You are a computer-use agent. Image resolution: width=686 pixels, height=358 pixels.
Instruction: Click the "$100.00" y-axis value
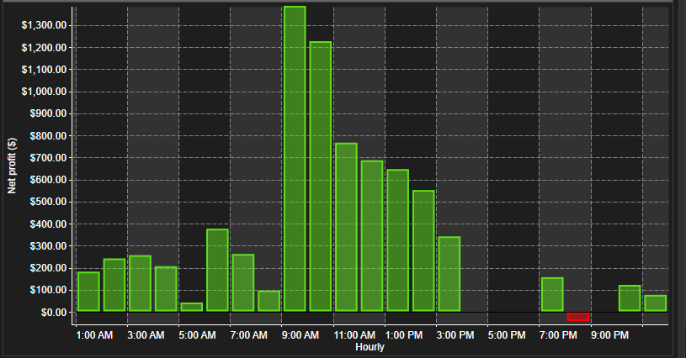pos(48,290)
